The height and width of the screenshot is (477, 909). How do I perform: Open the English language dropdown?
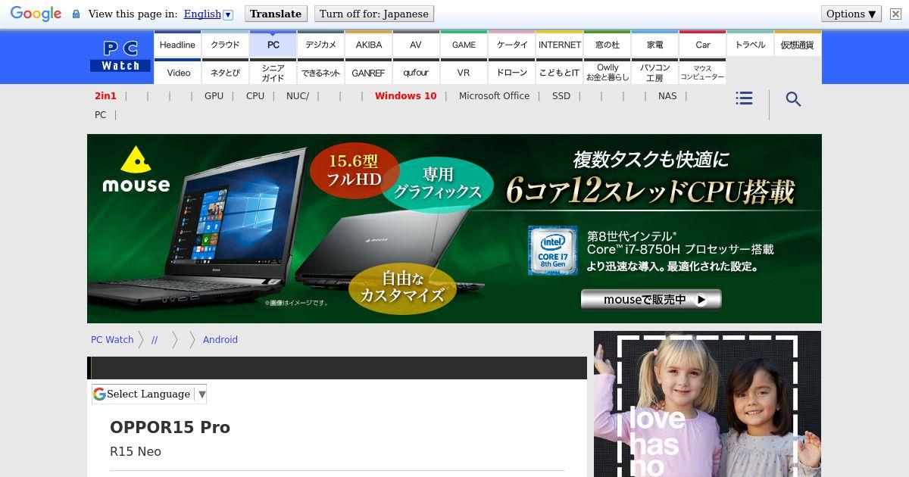(x=208, y=14)
